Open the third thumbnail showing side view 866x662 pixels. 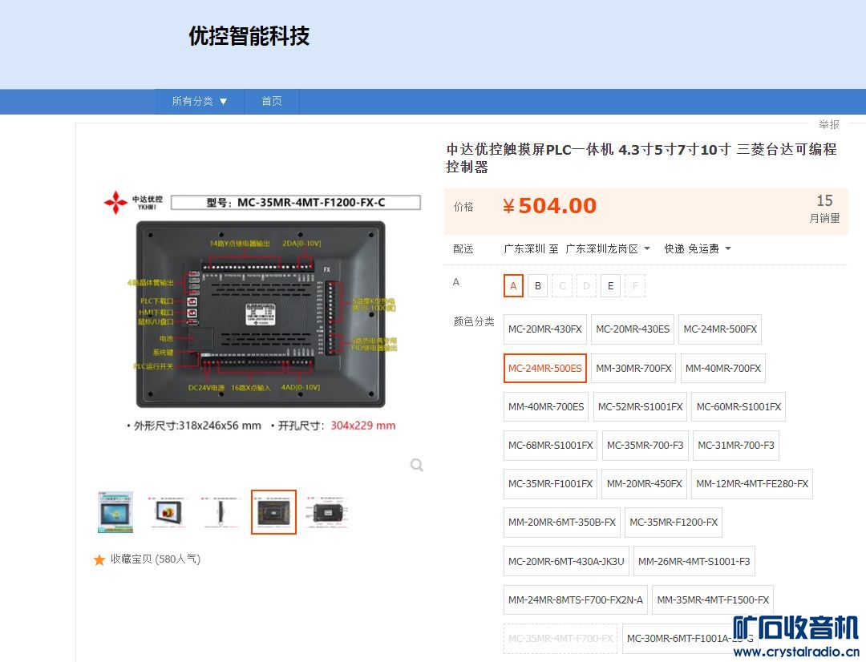pyautogui.click(x=221, y=512)
